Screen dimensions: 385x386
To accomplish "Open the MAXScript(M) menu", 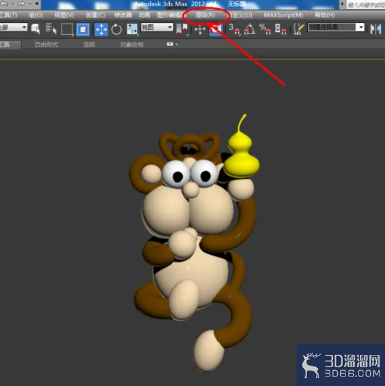I will tap(284, 15).
